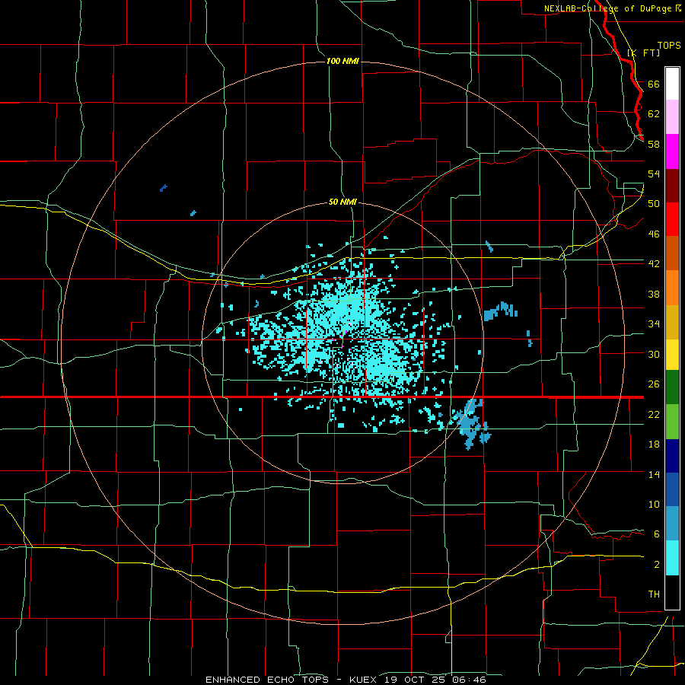Image resolution: width=685 pixels, height=685 pixels.
Task: Click the magenta swatch between 54 and 58
Action: [672, 151]
